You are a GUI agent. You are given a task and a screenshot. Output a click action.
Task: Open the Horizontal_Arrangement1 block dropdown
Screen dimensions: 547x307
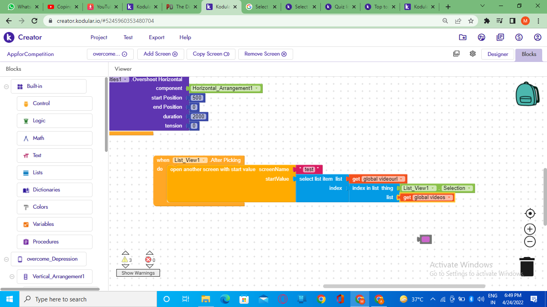[x=256, y=88]
